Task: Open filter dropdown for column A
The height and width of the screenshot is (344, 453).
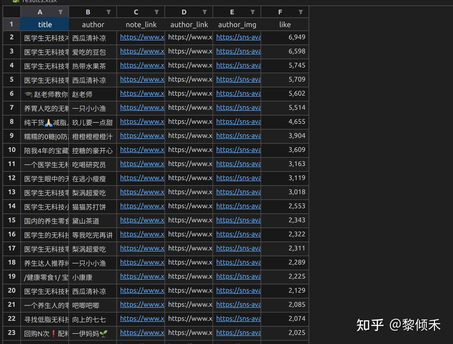Action: coord(61,12)
